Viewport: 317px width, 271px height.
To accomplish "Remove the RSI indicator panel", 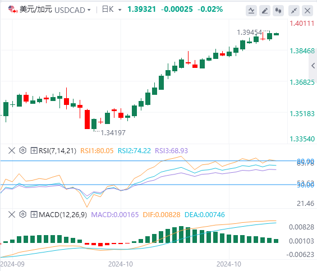I will pyautogui.click(x=12, y=150).
